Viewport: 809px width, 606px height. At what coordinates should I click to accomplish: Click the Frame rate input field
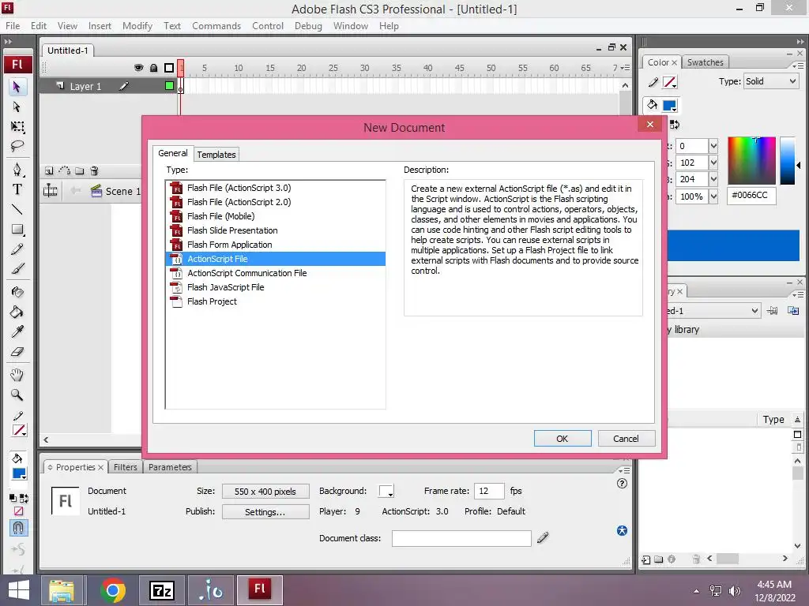[x=488, y=491]
